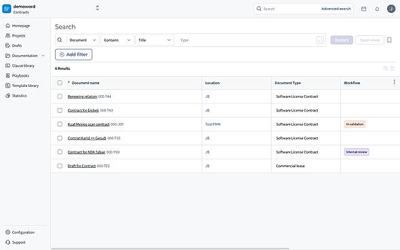Click the Internal review workflow badge

pos(357,152)
